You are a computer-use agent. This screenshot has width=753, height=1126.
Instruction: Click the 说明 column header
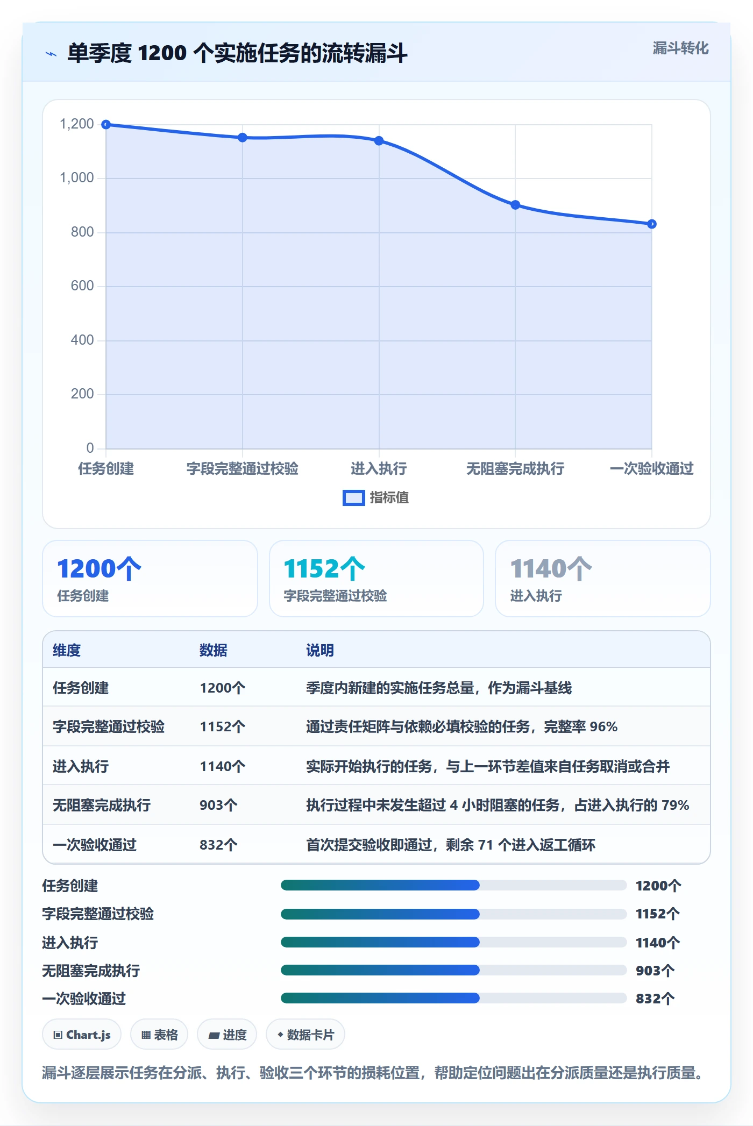click(x=320, y=650)
